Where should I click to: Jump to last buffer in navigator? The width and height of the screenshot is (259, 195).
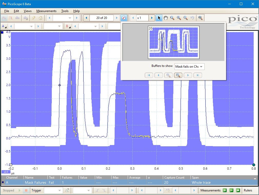point(197,75)
